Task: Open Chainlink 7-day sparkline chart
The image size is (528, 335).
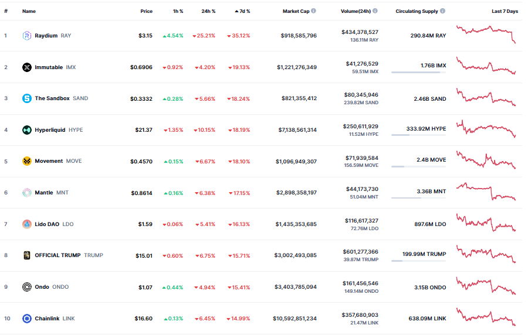Action: tap(486, 317)
